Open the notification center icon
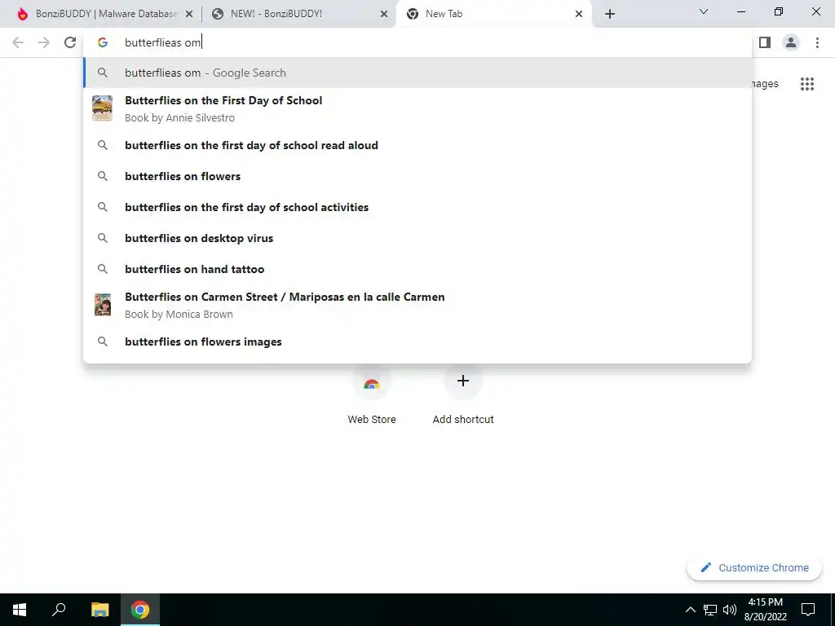Screen dimensions: 835x626 click(x=808, y=610)
